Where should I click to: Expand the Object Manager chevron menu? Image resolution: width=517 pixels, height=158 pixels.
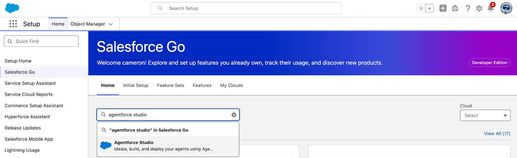point(111,24)
